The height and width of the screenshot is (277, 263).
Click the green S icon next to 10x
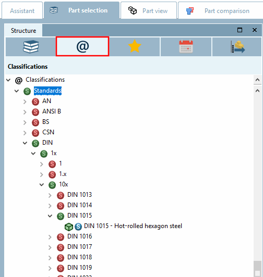point(52,185)
